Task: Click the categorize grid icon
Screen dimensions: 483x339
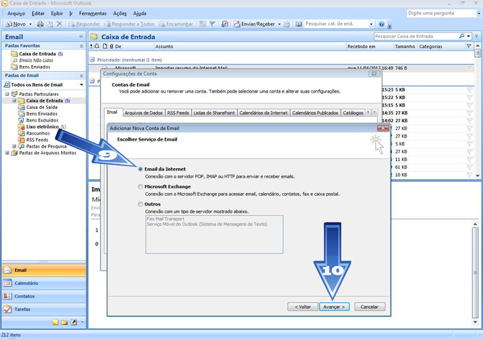Action: coord(203,24)
